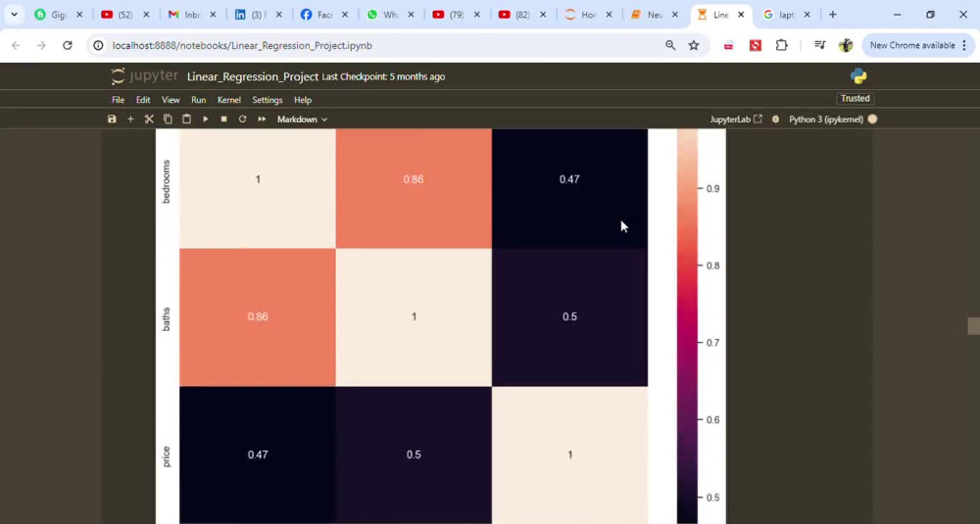Click the address bar showing localhost:8888

click(x=242, y=45)
